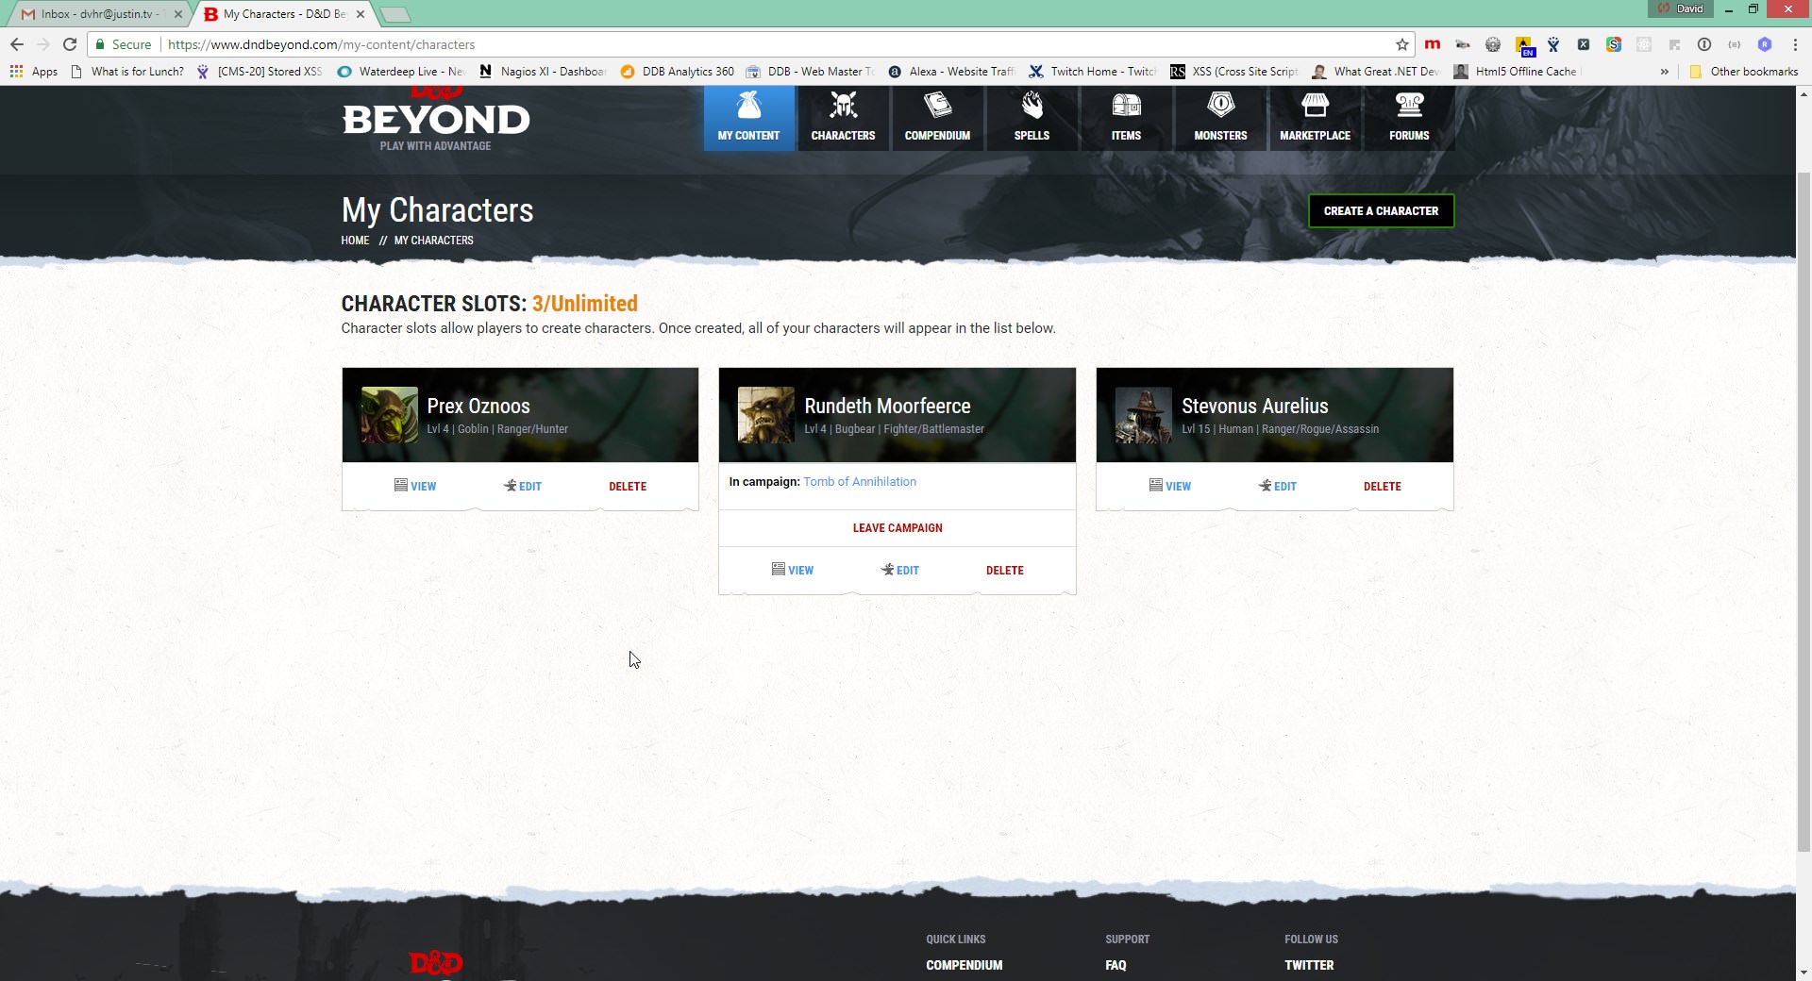
Task: Open the Waterdeep Live bookmark
Action: click(x=402, y=72)
